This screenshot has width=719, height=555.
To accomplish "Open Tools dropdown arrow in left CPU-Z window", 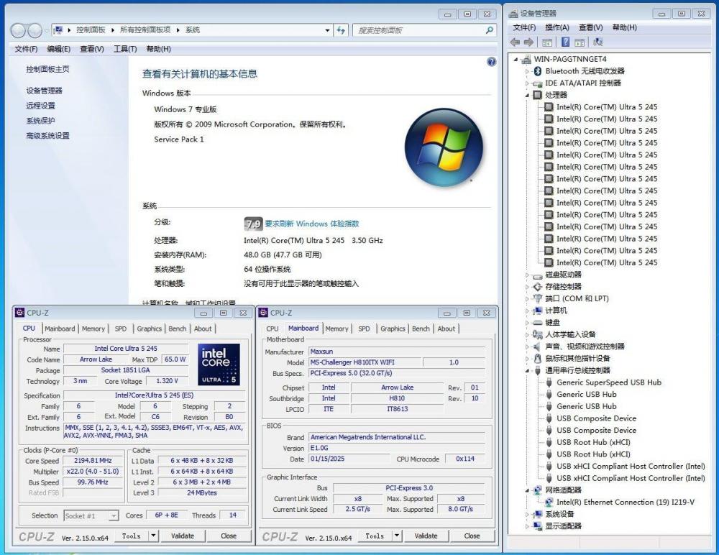I will coord(153,536).
